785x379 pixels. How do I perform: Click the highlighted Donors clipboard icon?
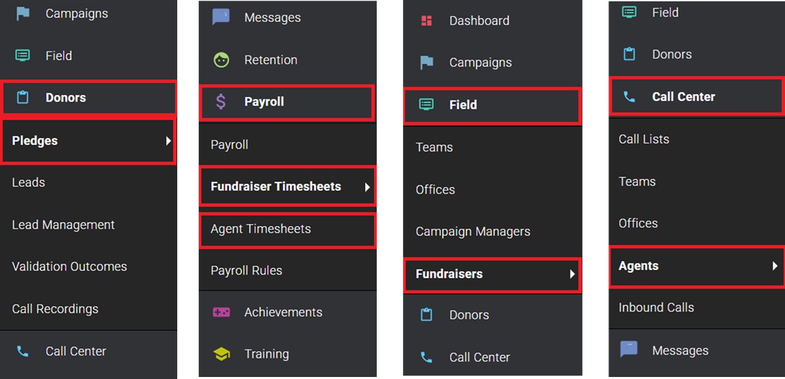22,98
